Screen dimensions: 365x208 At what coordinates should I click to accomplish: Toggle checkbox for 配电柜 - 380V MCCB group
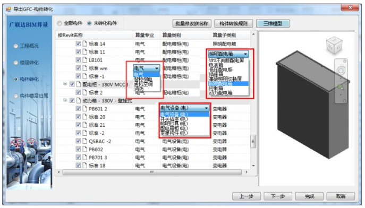(x=72, y=84)
